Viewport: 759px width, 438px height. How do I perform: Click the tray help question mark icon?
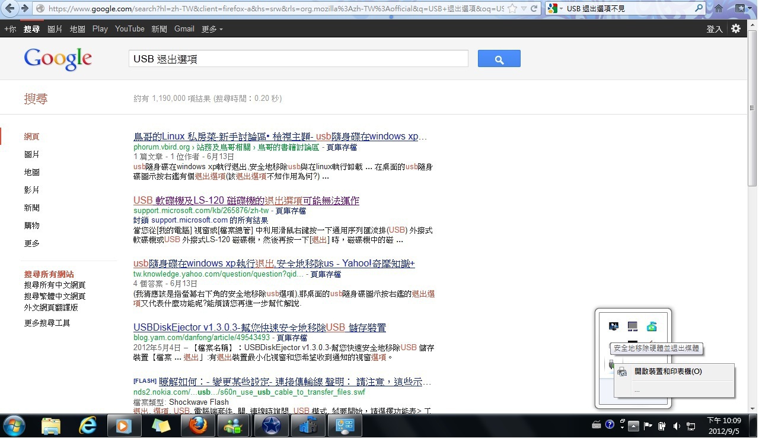[x=610, y=424]
